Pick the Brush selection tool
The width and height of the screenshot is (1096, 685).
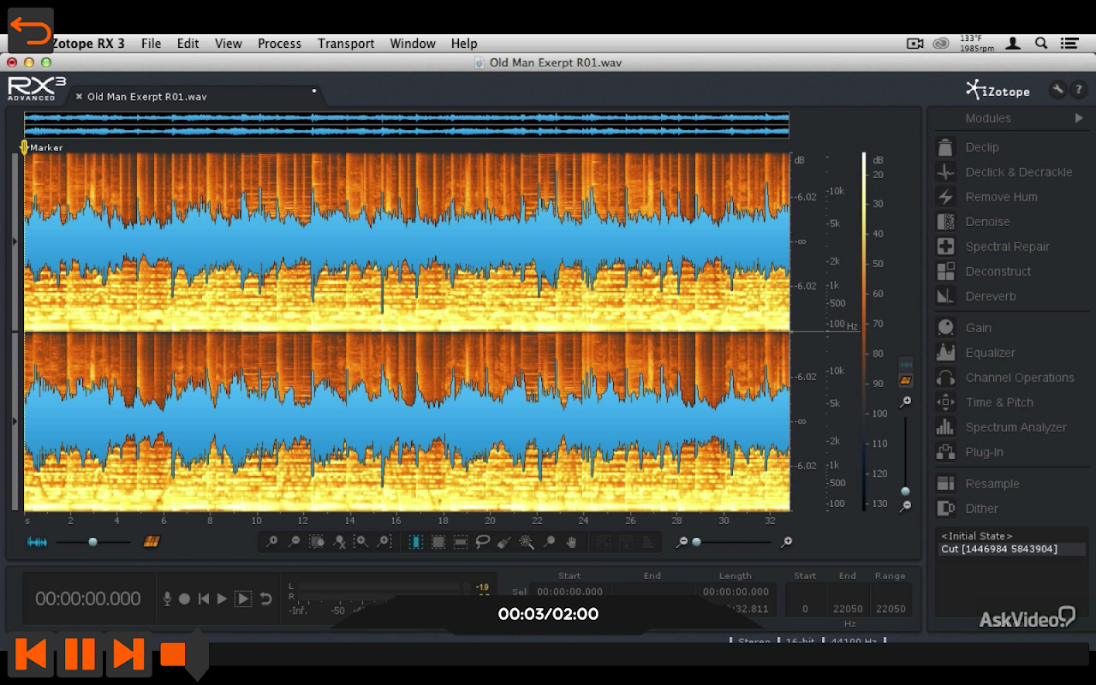click(x=504, y=542)
